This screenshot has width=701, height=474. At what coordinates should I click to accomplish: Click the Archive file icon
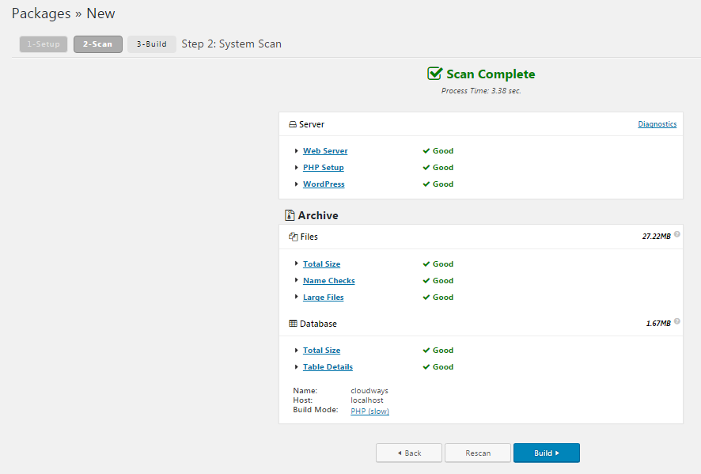click(290, 215)
